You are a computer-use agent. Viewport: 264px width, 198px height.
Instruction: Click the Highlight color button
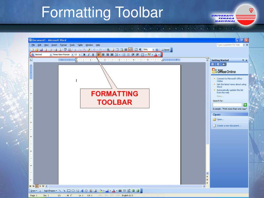point(149,55)
